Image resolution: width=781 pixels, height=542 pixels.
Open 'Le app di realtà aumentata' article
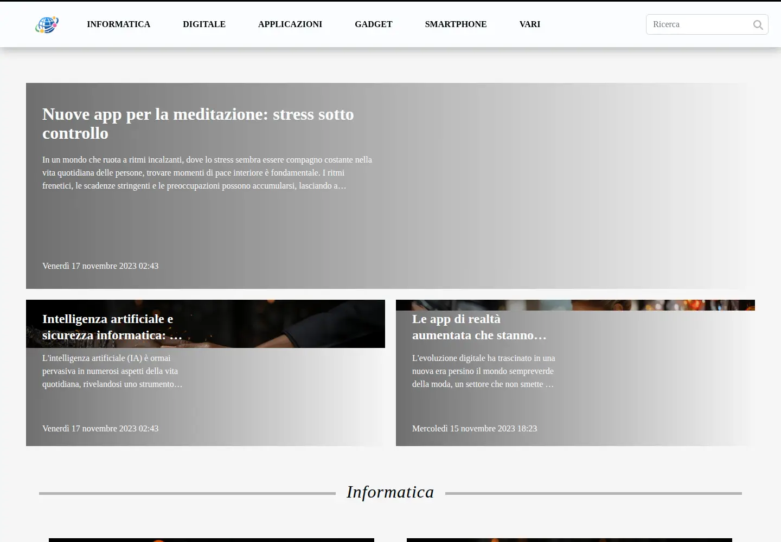[479, 327]
